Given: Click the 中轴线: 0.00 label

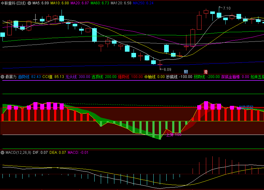Looking at the screenshot, I should pyautogui.click(x=155, y=77).
